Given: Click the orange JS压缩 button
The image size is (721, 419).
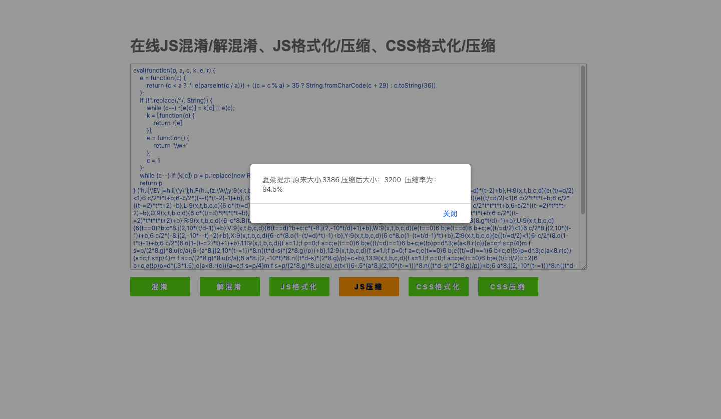Looking at the screenshot, I should click(369, 287).
